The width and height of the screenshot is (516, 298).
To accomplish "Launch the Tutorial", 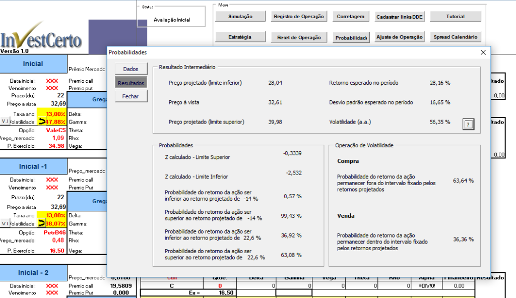I will pos(455,17).
